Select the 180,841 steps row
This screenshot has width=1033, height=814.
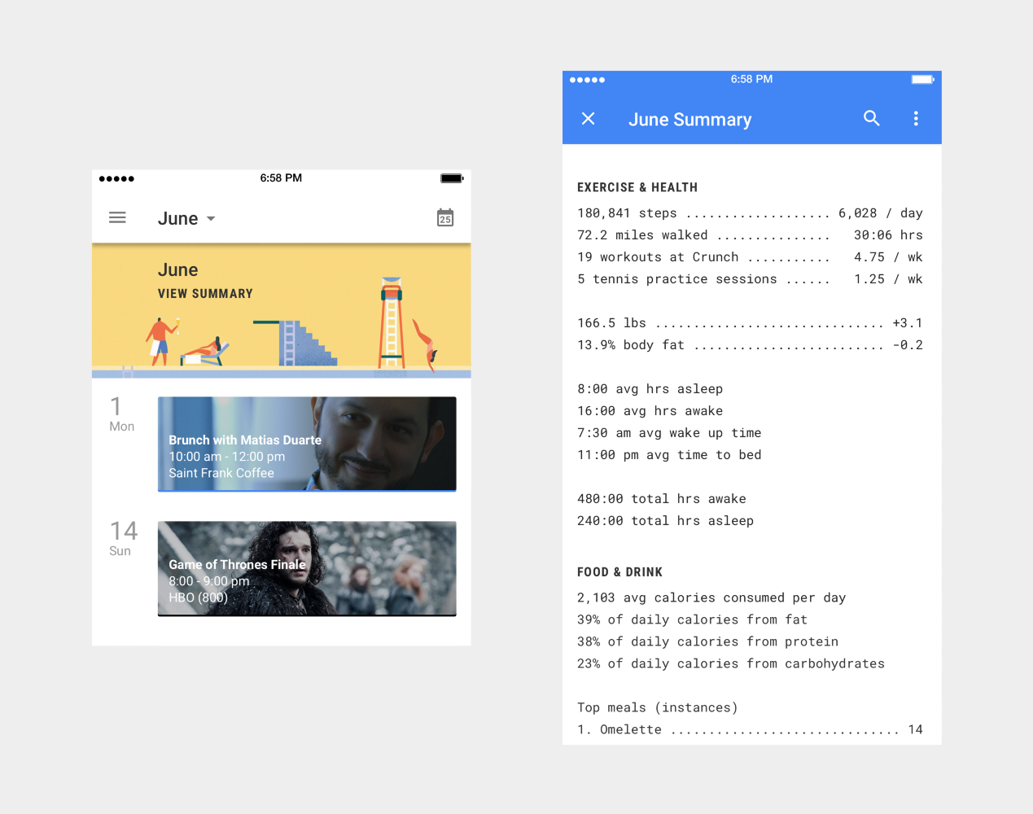[749, 213]
